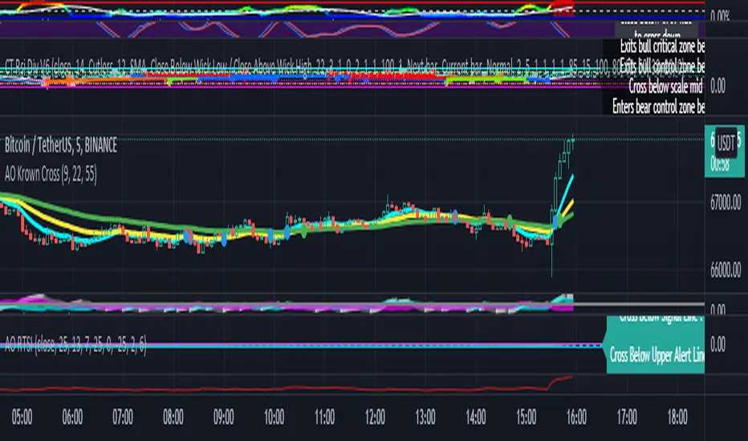Viewport: 748px width, 441px height.
Task: Click the 0.00 value on the AO RTSI scale
Action: click(x=718, y=344)
